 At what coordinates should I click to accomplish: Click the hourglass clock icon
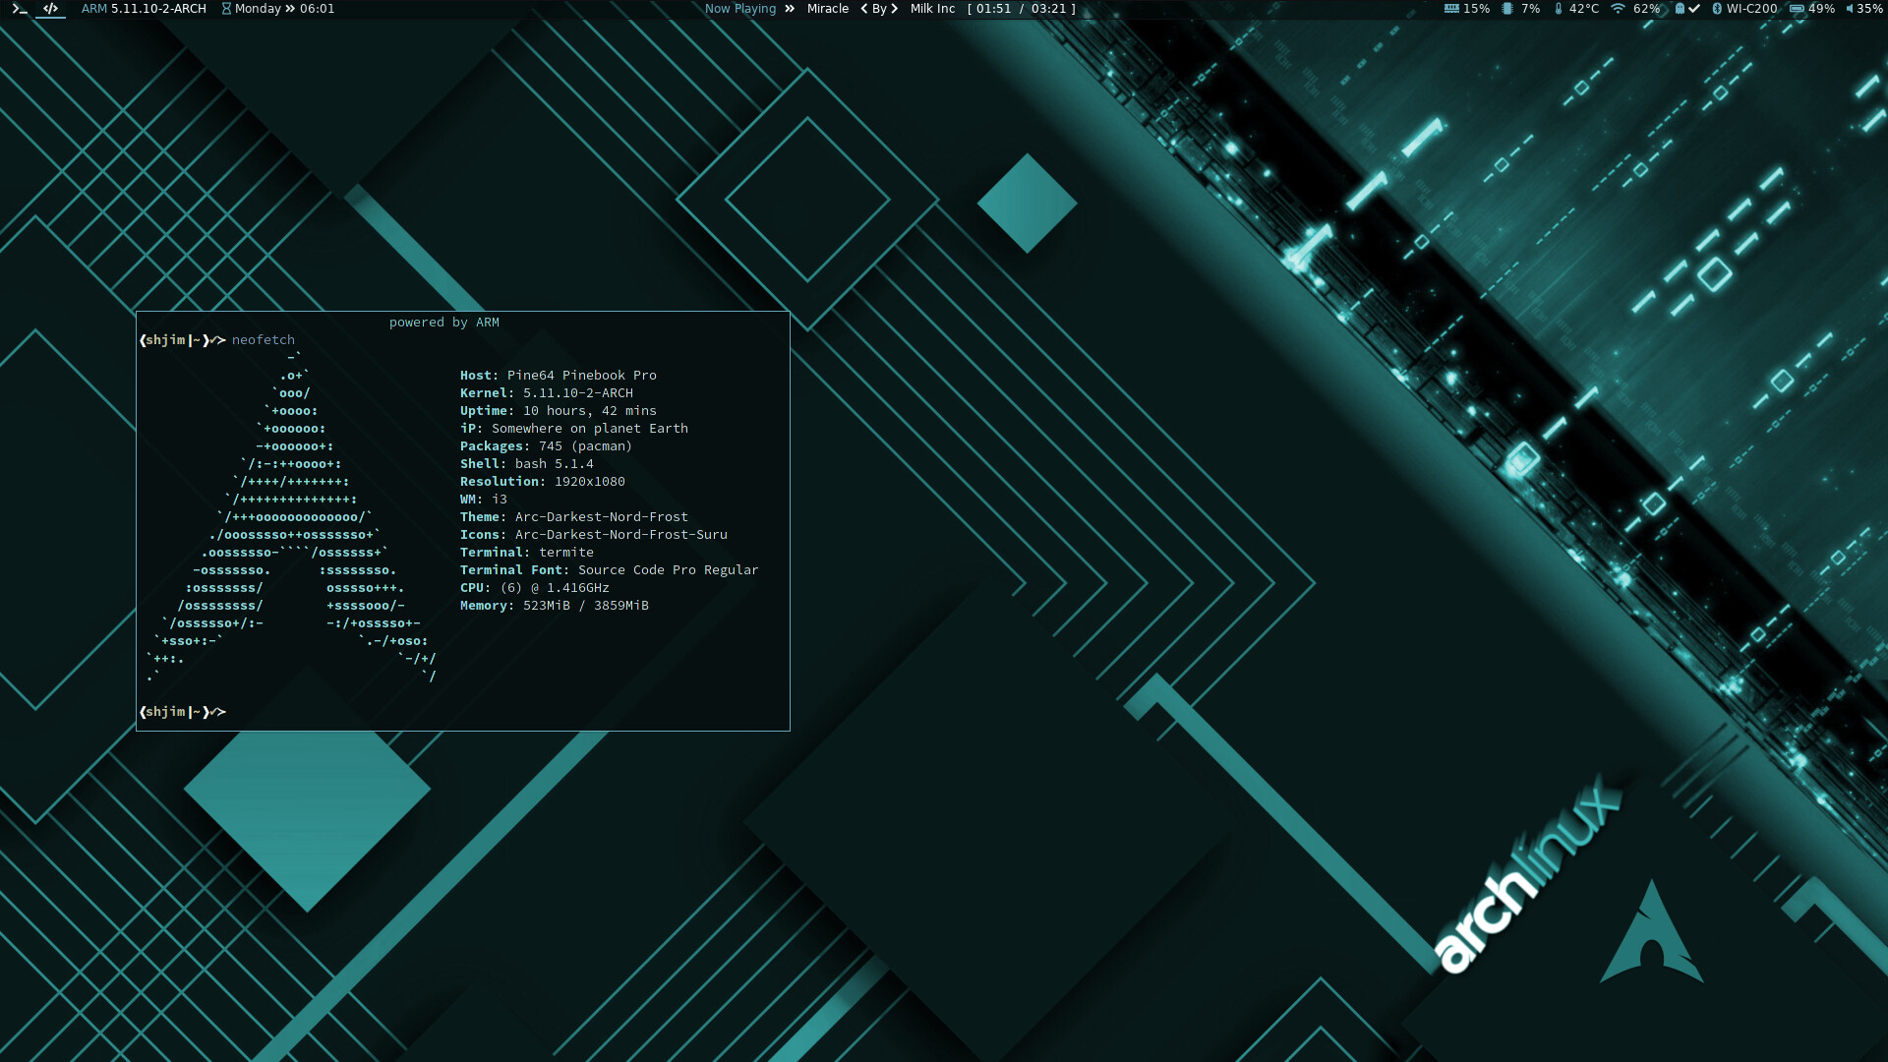[x=226, y=9]
